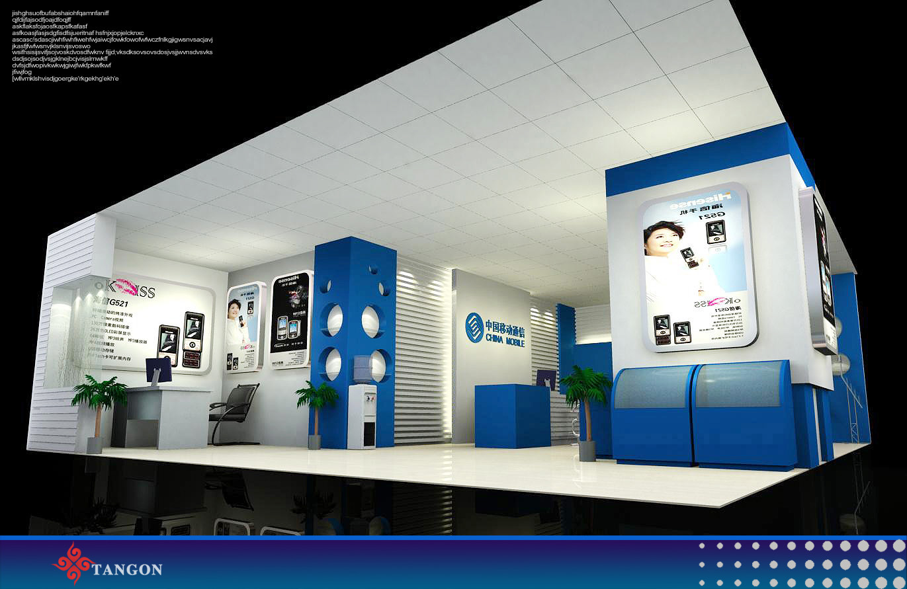The width and height of the screenshot is (907, 589).
Task: Select the text line 'dvfsjdfwopivkwkwjgiwjfwkfpkwfkwf'
Action: [62, 65]
